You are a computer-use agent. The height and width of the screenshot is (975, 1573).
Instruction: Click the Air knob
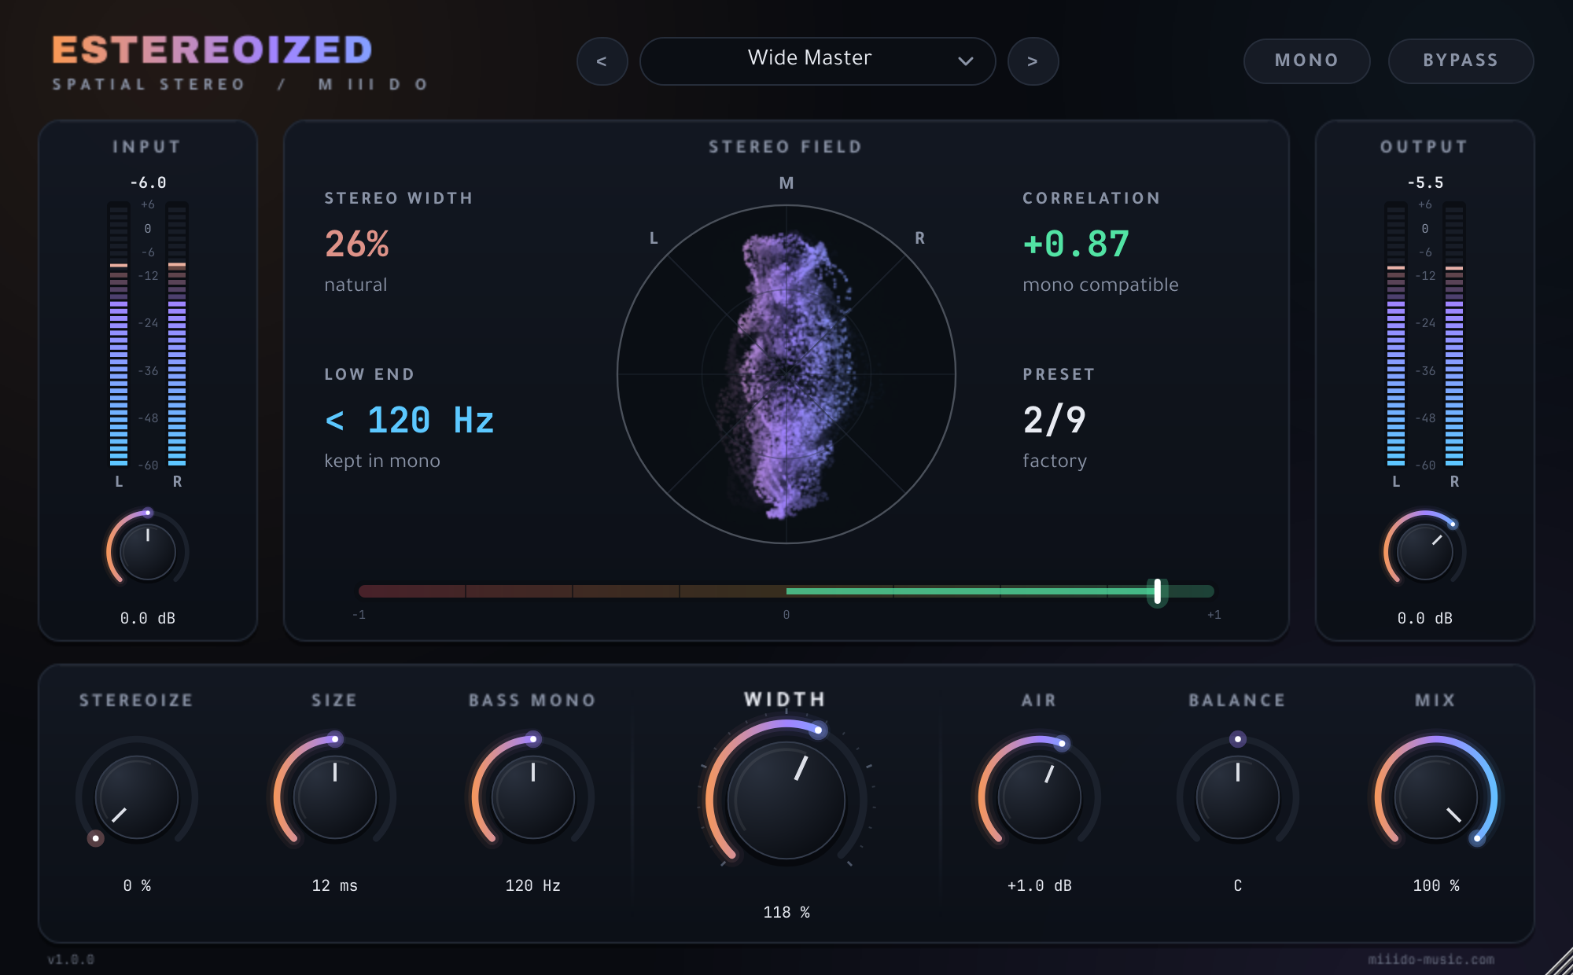[1040, 797]
